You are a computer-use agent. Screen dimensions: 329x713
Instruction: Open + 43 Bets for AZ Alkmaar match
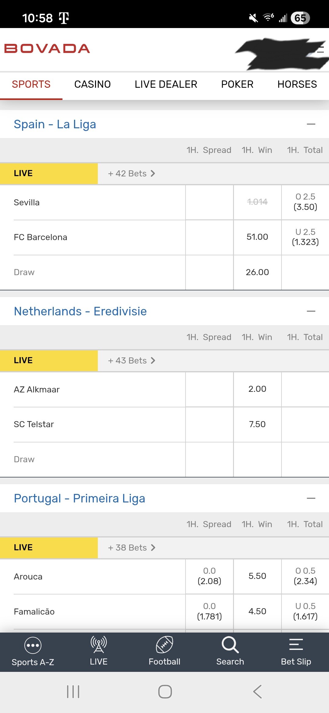pyautogui.click(x=132, y=361)
